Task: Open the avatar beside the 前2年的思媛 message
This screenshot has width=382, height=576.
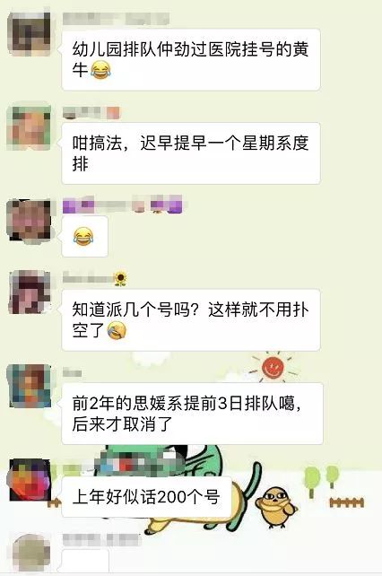Action: point(30,386)
